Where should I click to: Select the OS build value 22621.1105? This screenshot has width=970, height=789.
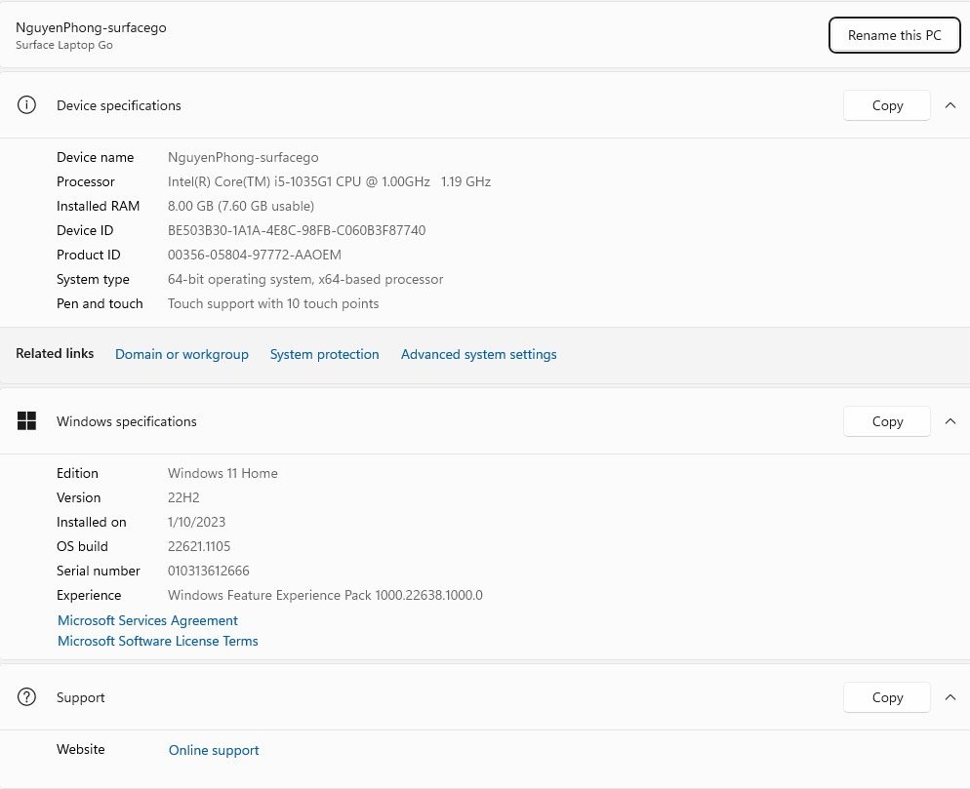pos(198,546)
